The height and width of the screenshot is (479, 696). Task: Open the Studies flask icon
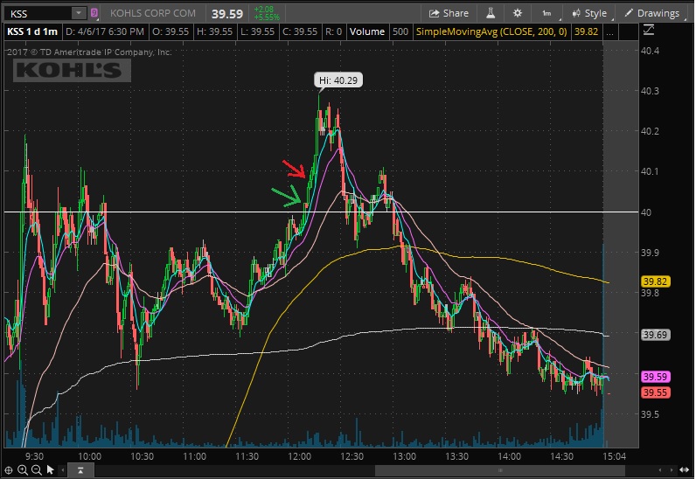491,13
